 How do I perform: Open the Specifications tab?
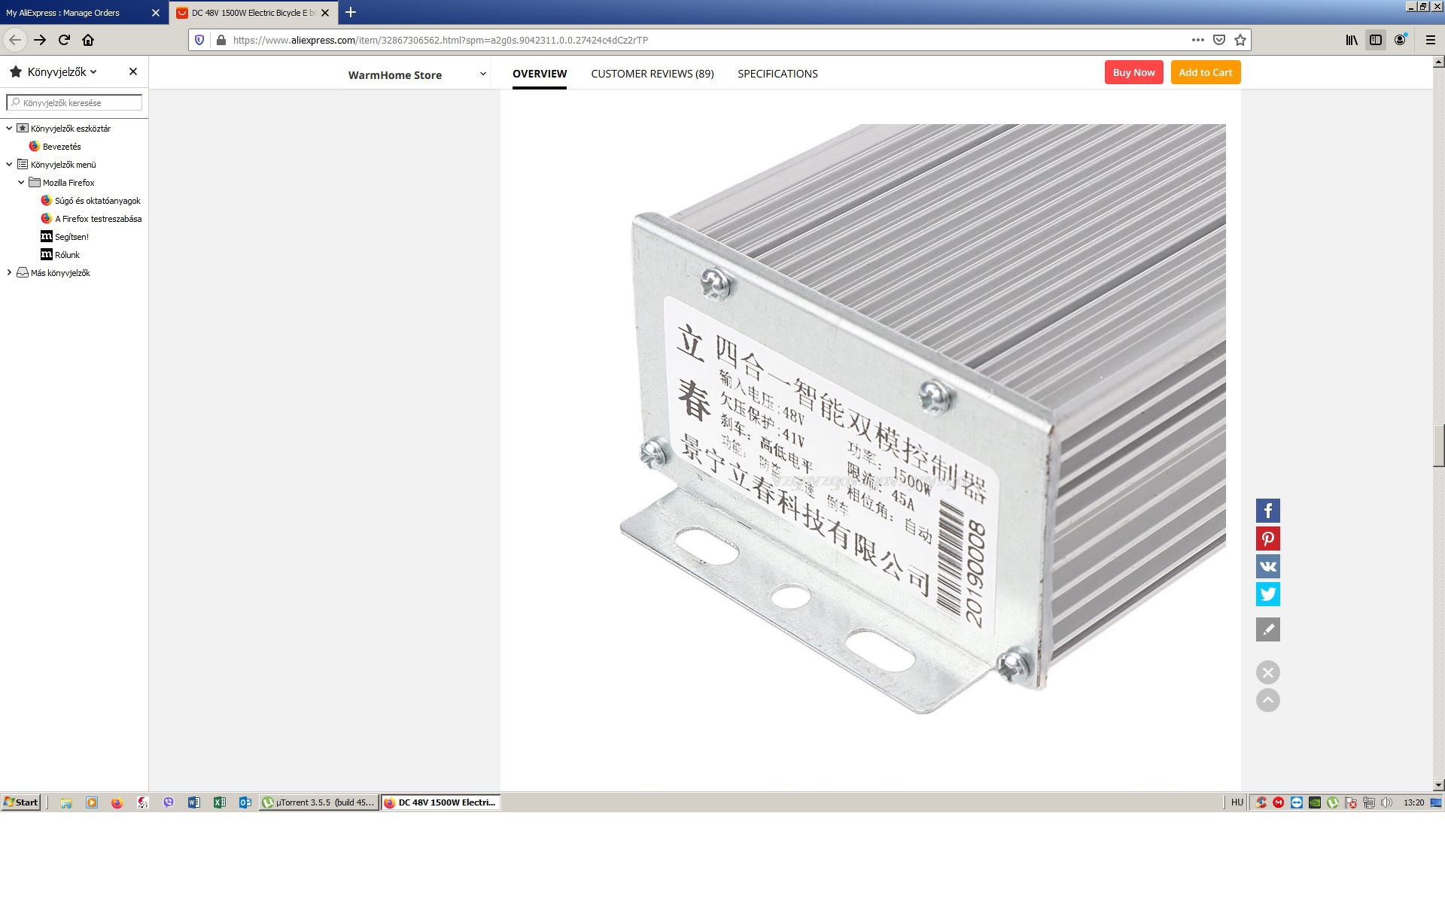tap(777, 74)
